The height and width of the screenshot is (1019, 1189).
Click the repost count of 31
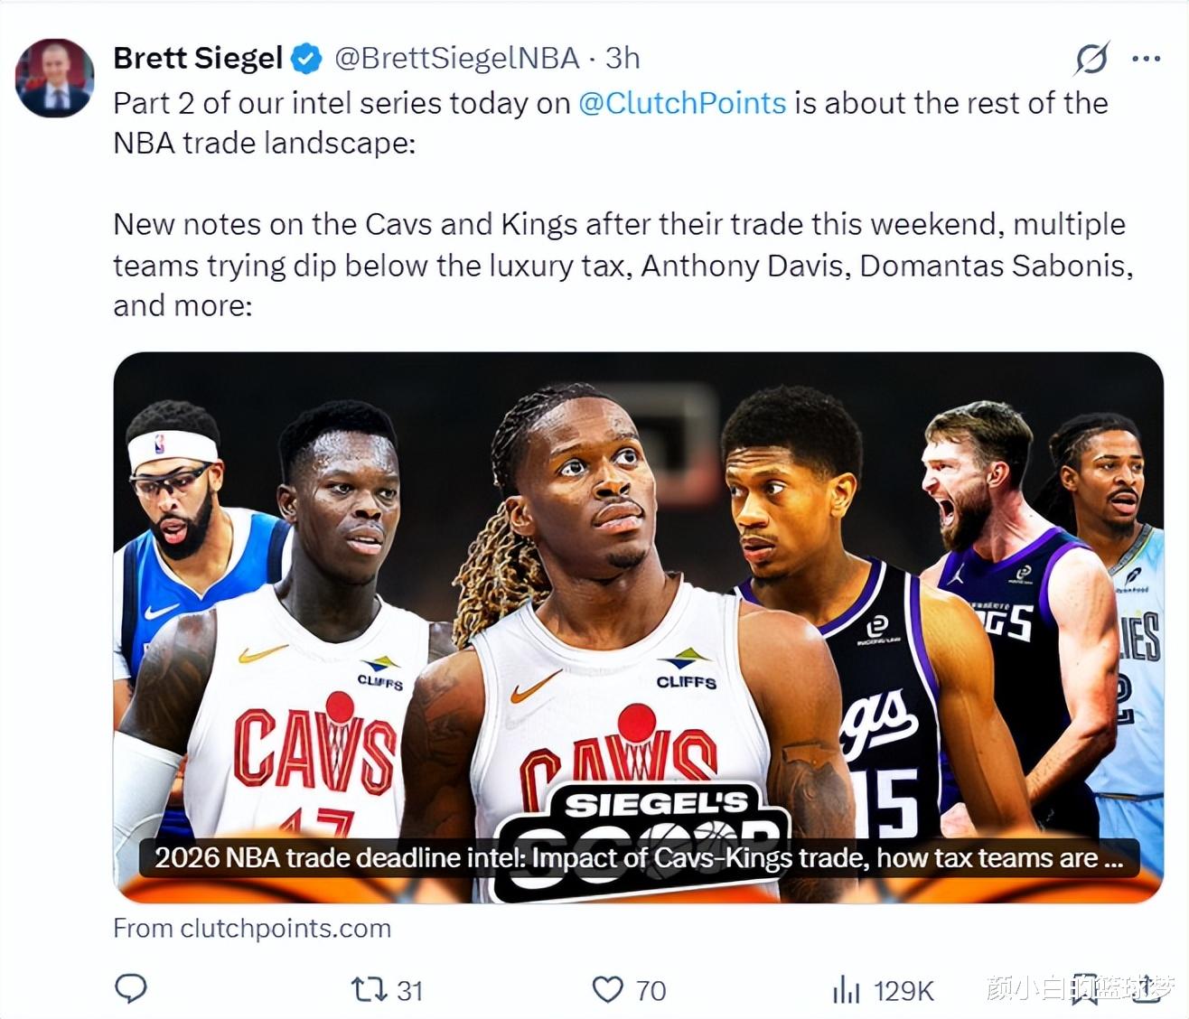[410, 991]
